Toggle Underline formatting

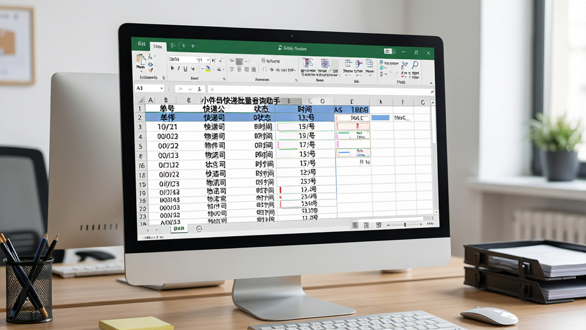[185, 69]
